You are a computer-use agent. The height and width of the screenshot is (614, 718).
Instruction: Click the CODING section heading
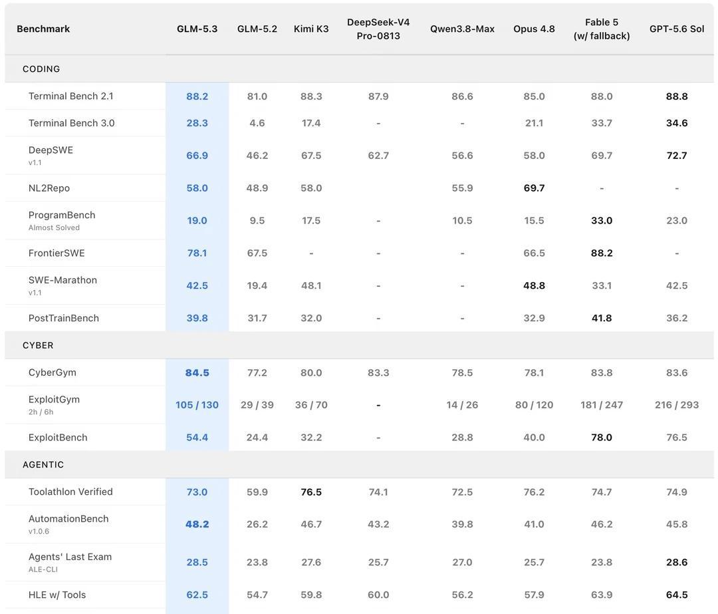tap(41, 69)
